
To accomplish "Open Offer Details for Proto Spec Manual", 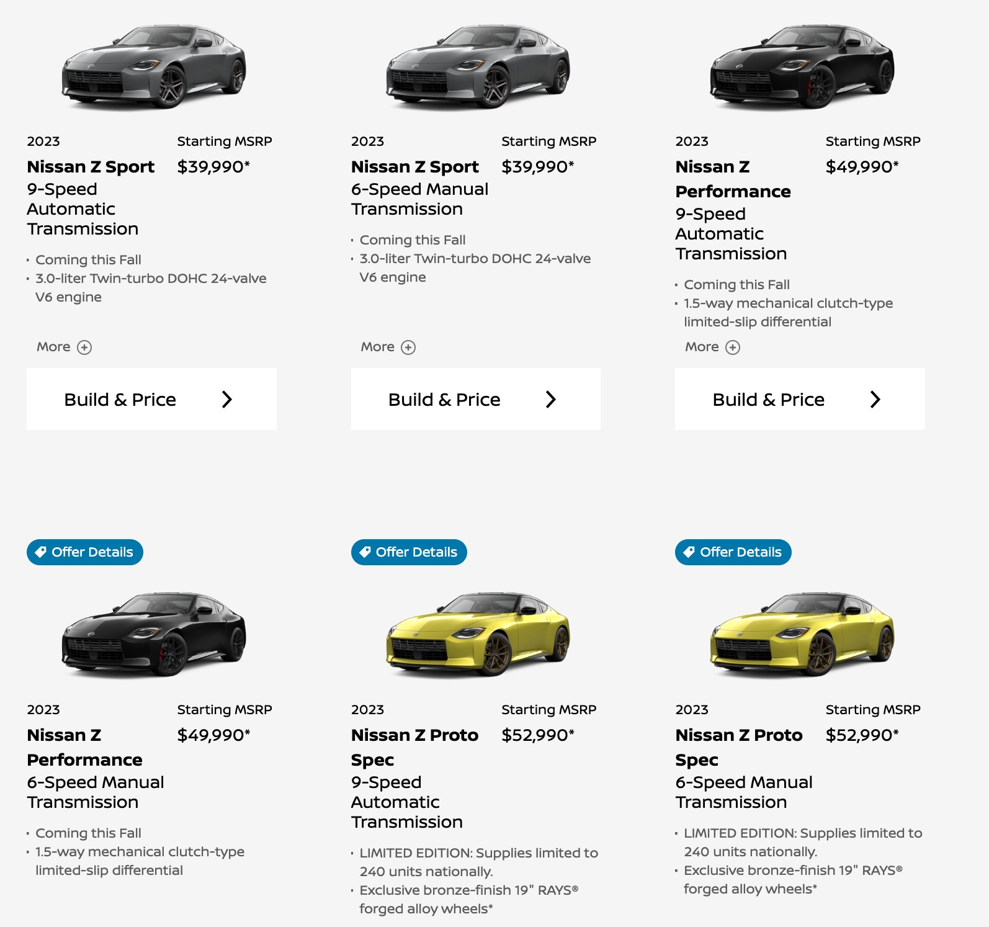I will tap(733, 552).
